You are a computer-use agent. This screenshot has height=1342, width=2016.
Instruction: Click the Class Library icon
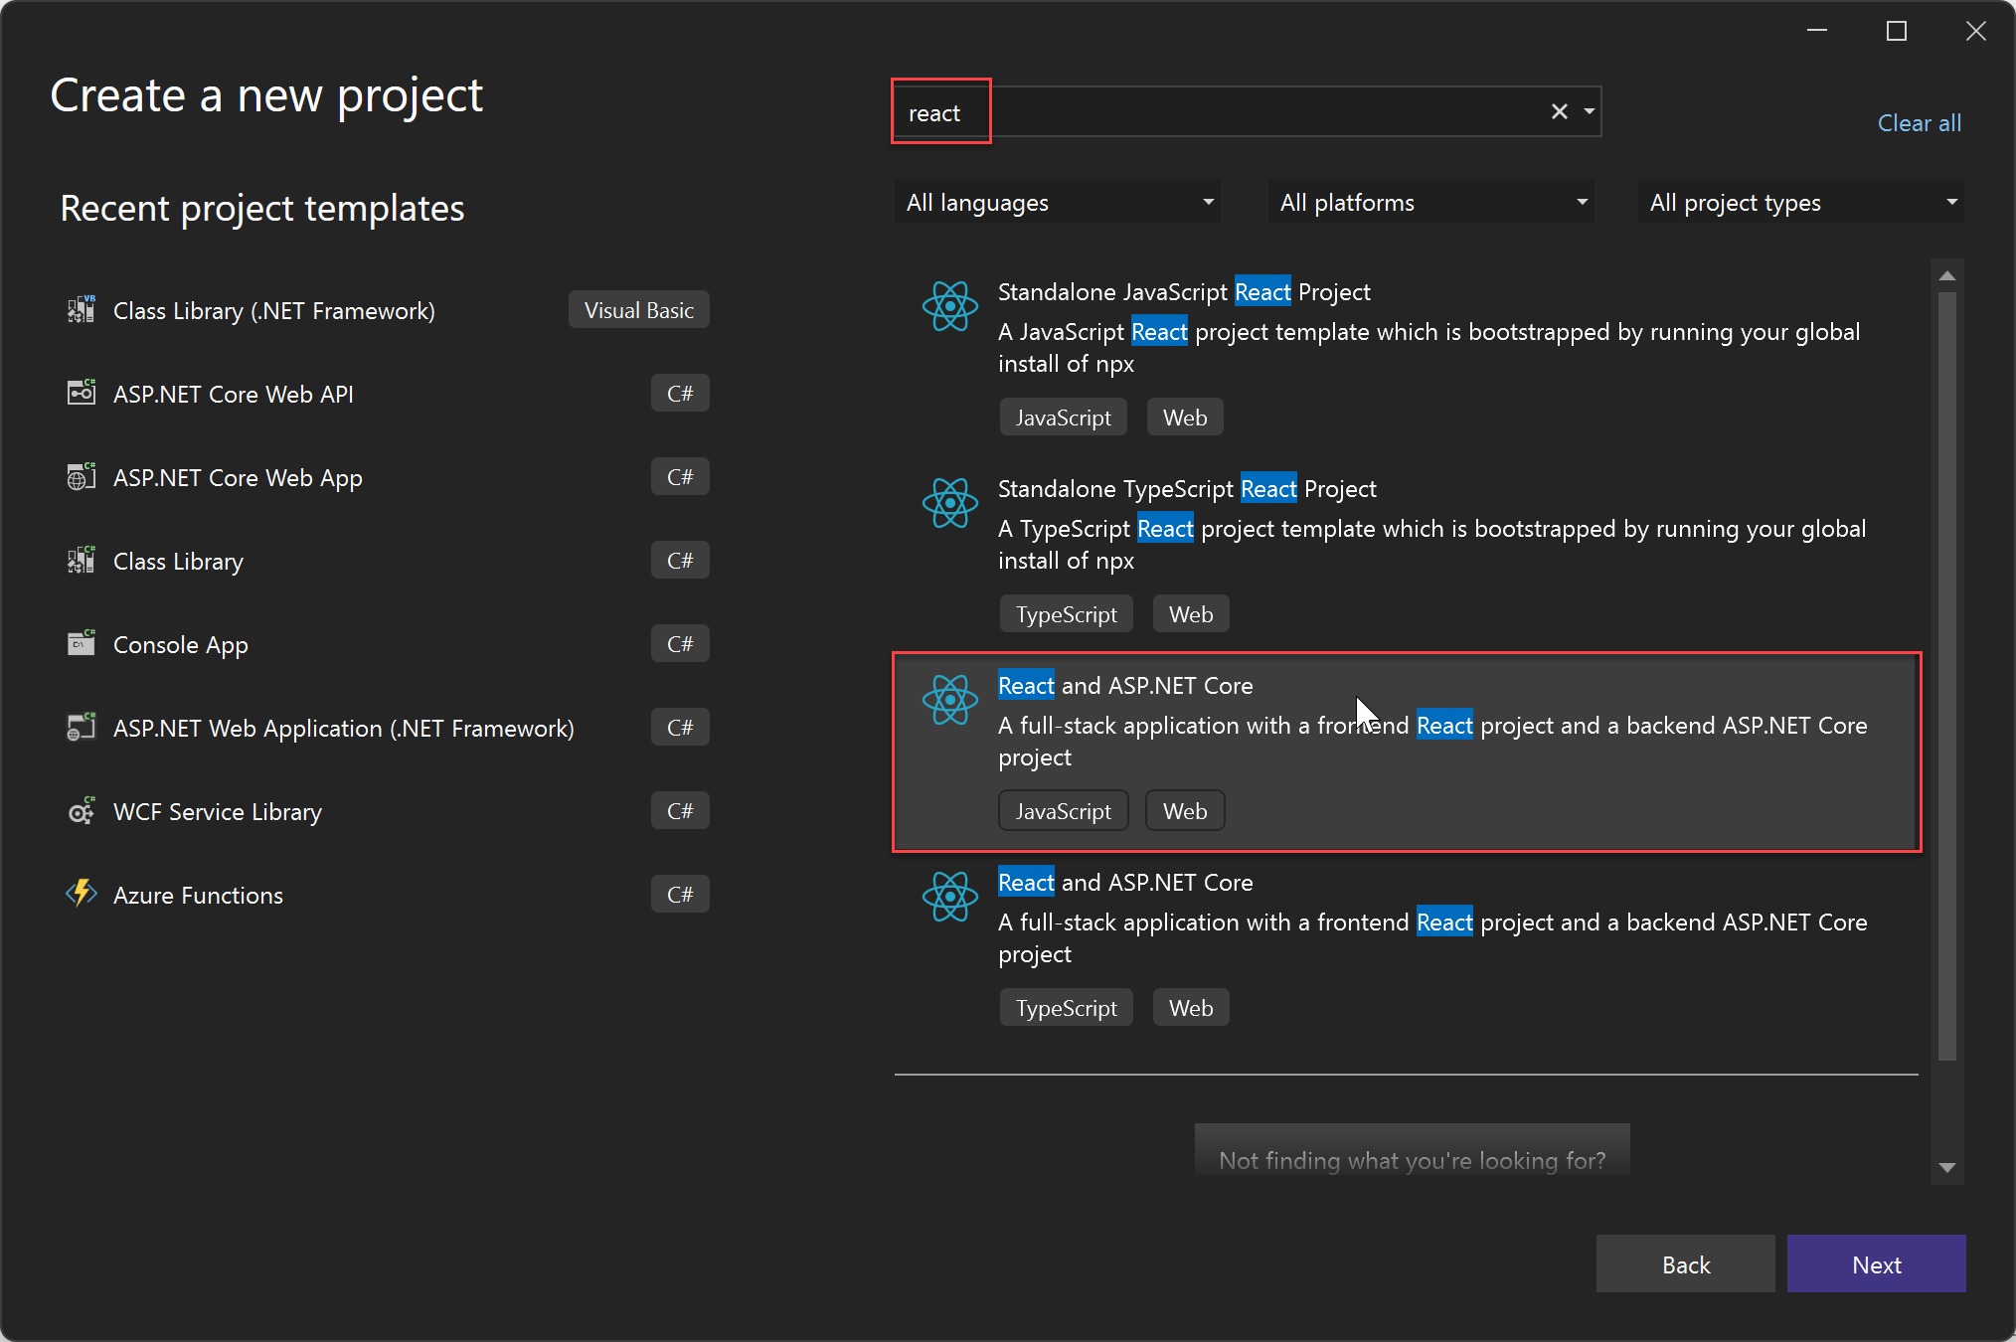pyautogui.click(x=81, y=560)
